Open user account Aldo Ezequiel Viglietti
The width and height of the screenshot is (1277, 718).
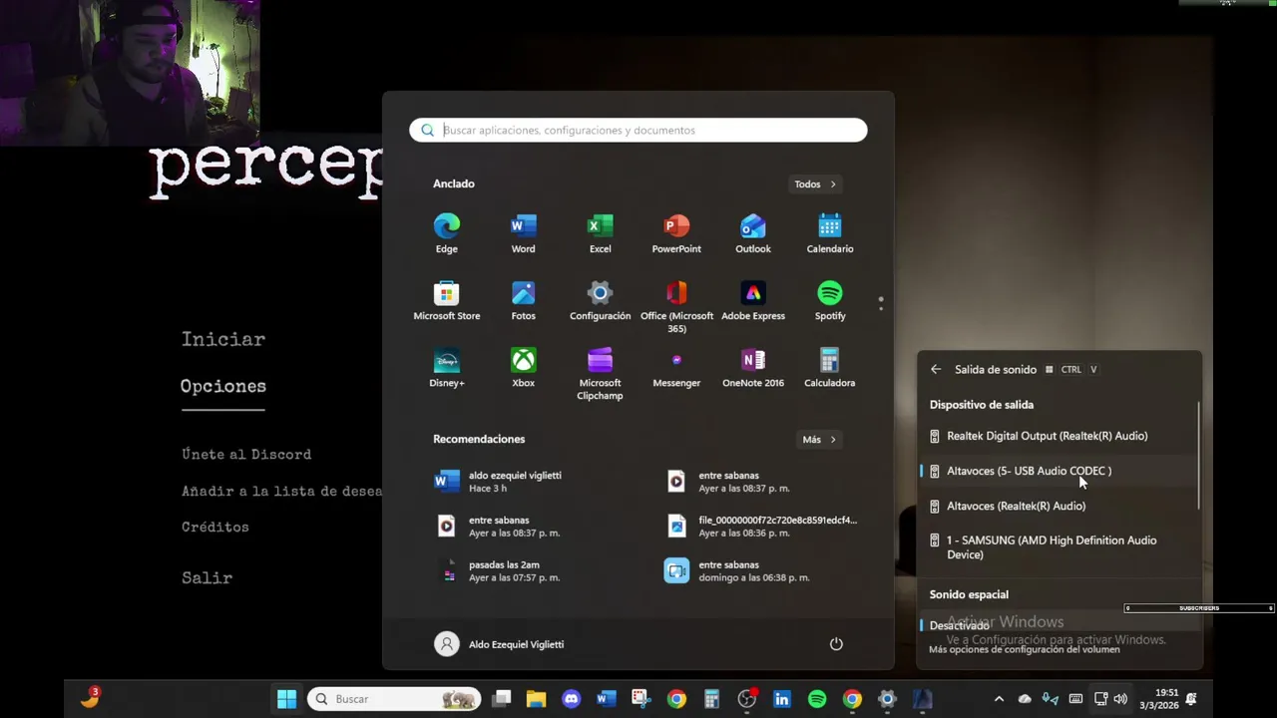tap(500, 644)
